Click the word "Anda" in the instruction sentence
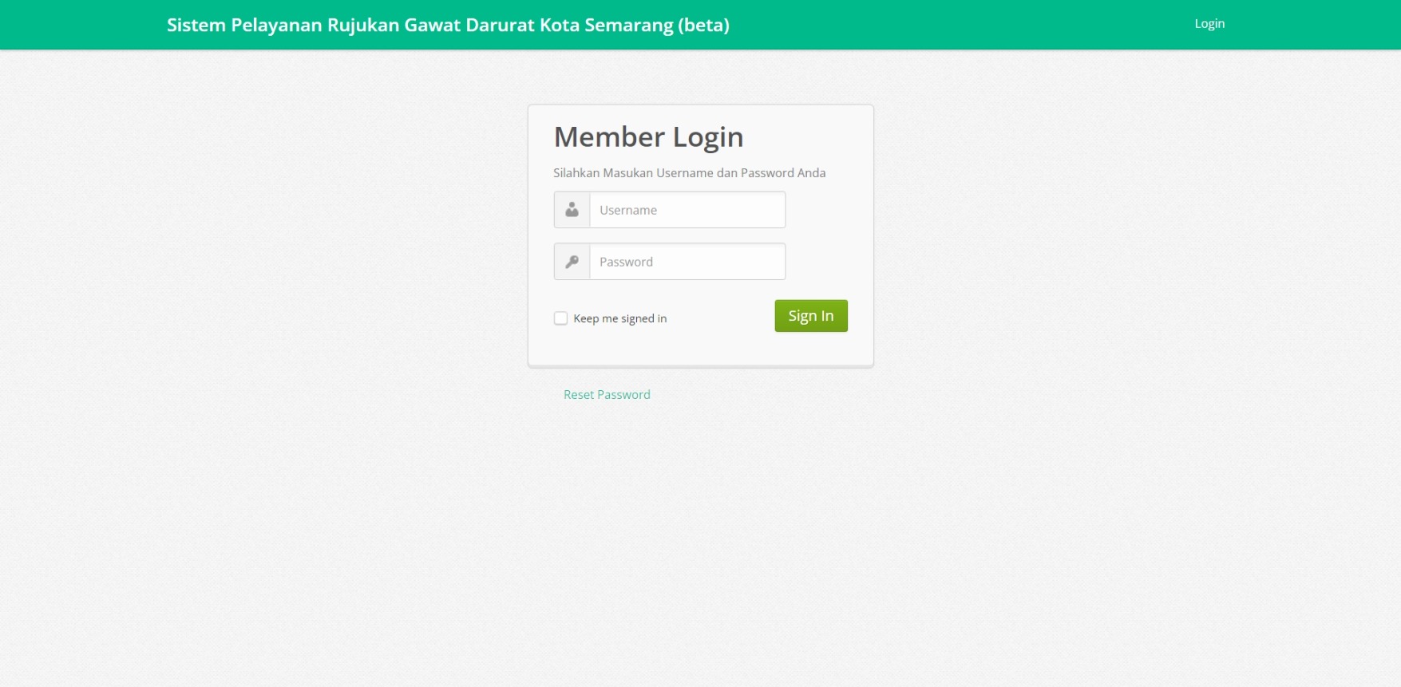Screen dimensions: 1401x687 [x=812, y=173]
